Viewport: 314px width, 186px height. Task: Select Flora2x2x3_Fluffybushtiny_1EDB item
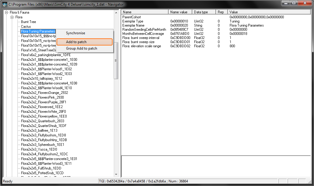pyautogui.click(x=44, y=140)
